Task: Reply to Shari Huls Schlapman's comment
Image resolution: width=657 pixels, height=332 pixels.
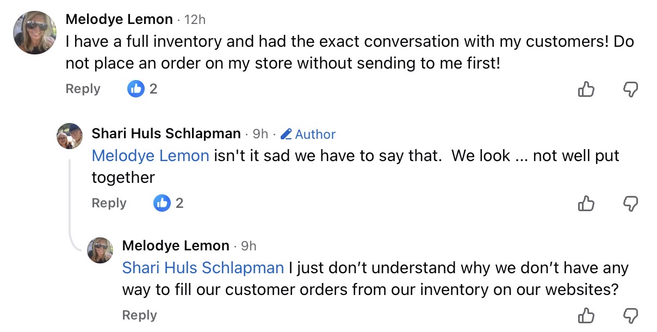Action: point(109,203)
